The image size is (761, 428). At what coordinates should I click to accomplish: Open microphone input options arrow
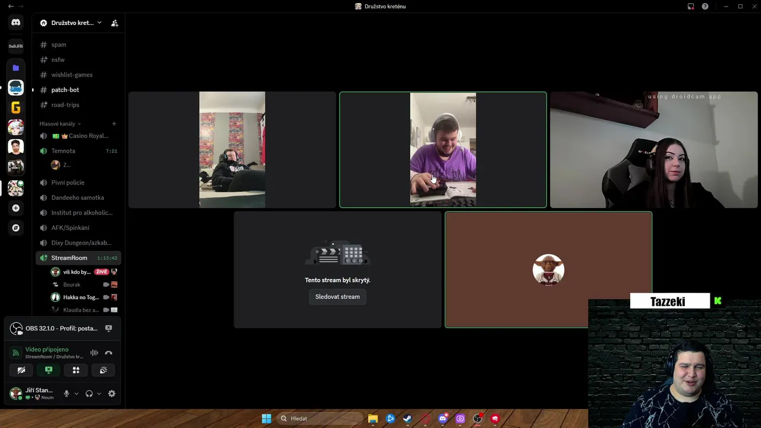[x=76, y=394]
